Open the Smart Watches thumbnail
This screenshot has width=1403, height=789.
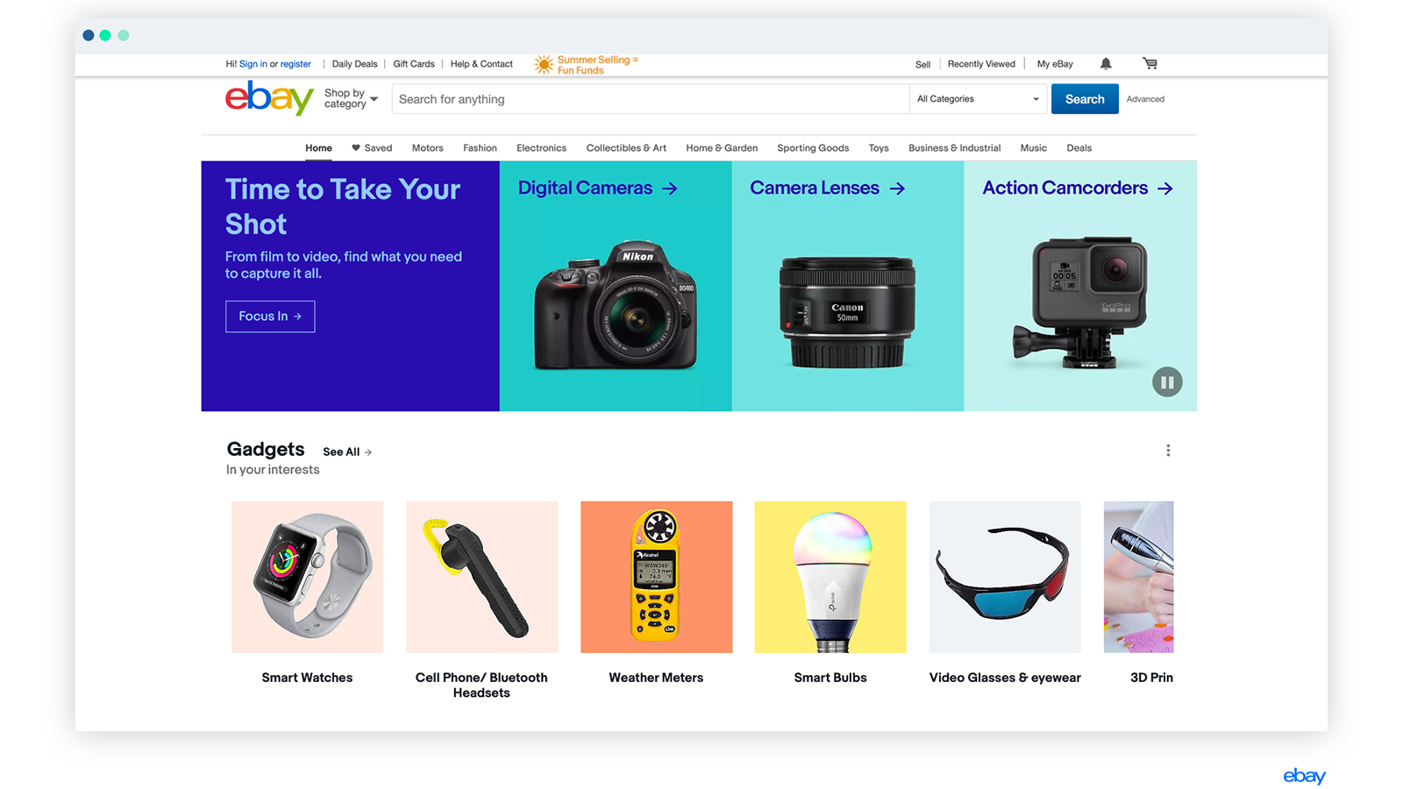pos(307,577)
